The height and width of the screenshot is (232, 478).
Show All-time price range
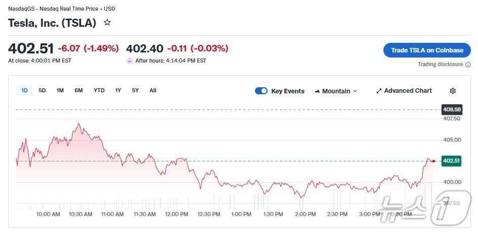click(153, 91)
